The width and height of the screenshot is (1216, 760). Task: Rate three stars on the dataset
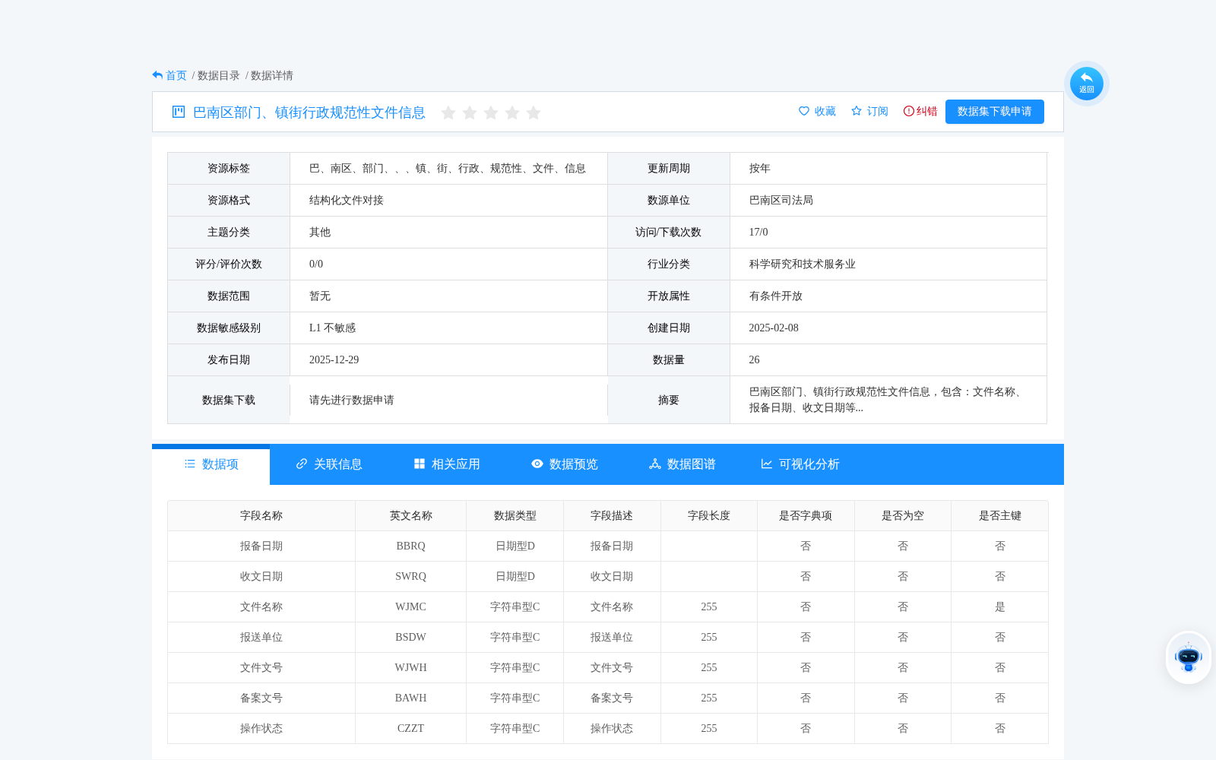pos(491,112)
